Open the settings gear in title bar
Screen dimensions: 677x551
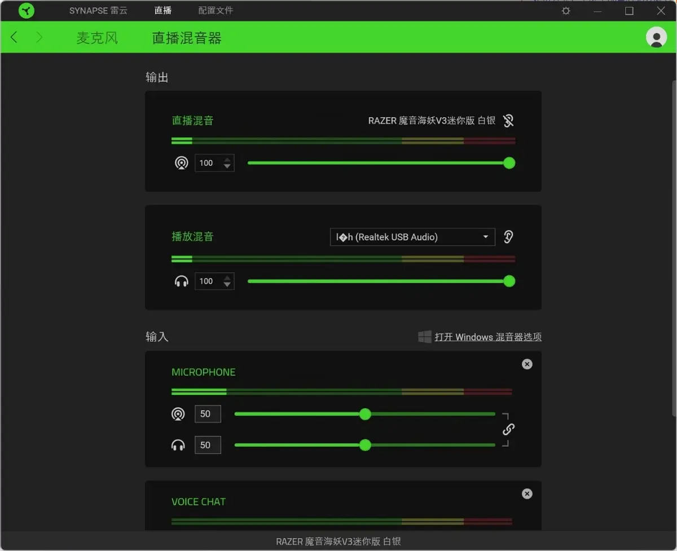pos(566,11)
